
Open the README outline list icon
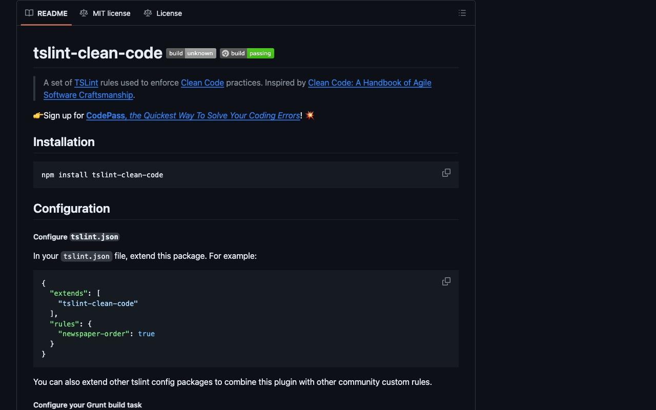[x=462, y=13]
